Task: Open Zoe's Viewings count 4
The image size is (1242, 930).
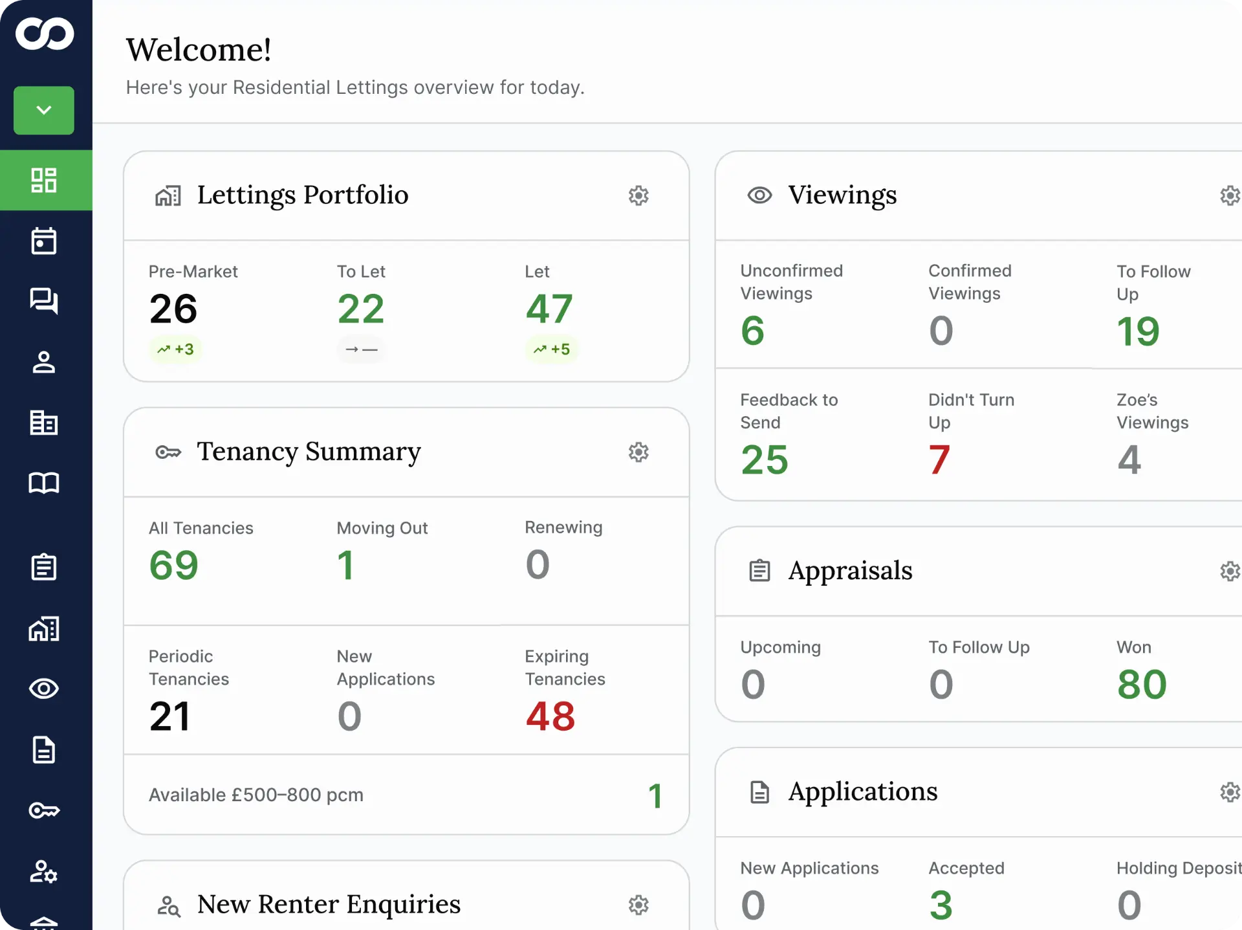Action: coord(1129,460)
